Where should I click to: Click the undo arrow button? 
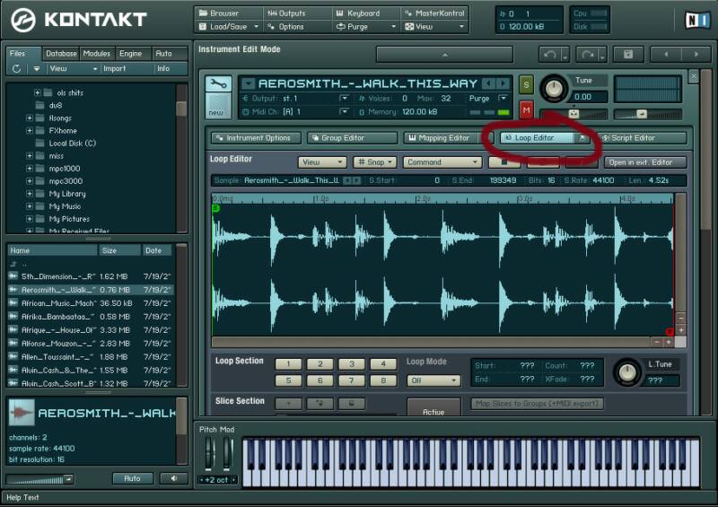coord(550,55)
